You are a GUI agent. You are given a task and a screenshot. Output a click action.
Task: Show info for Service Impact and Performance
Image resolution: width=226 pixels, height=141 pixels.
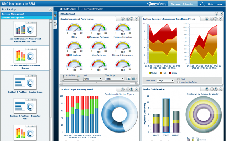pos(128,19)
